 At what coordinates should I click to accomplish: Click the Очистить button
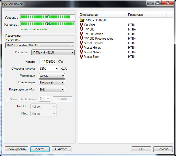pos(62,149)
